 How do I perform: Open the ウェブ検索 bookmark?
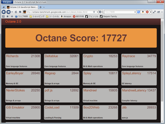[x=21, y=16]
